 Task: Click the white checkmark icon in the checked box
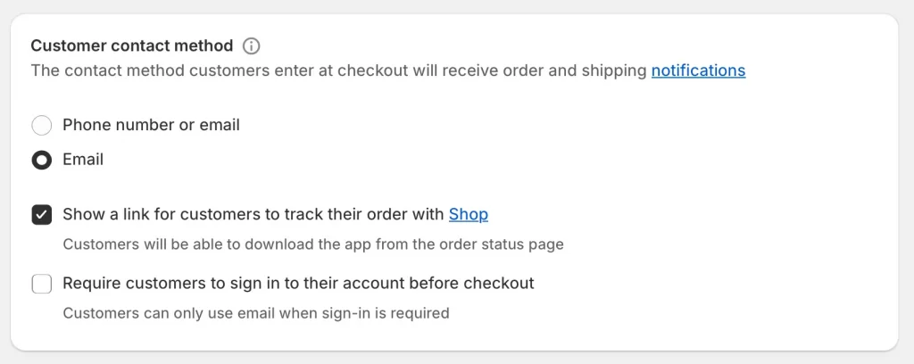point(41,215)
